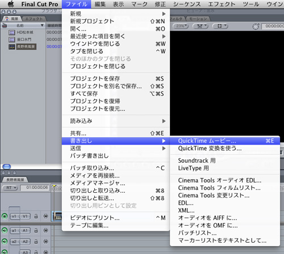Select プロジェクトを保存 menu item

(116, 79)
